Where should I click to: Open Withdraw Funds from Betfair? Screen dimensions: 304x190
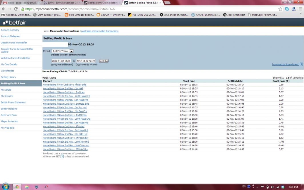[15, 58]
